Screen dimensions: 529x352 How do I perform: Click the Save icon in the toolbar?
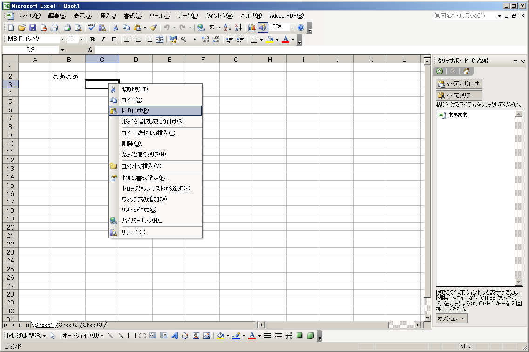(x=33, y=27)
